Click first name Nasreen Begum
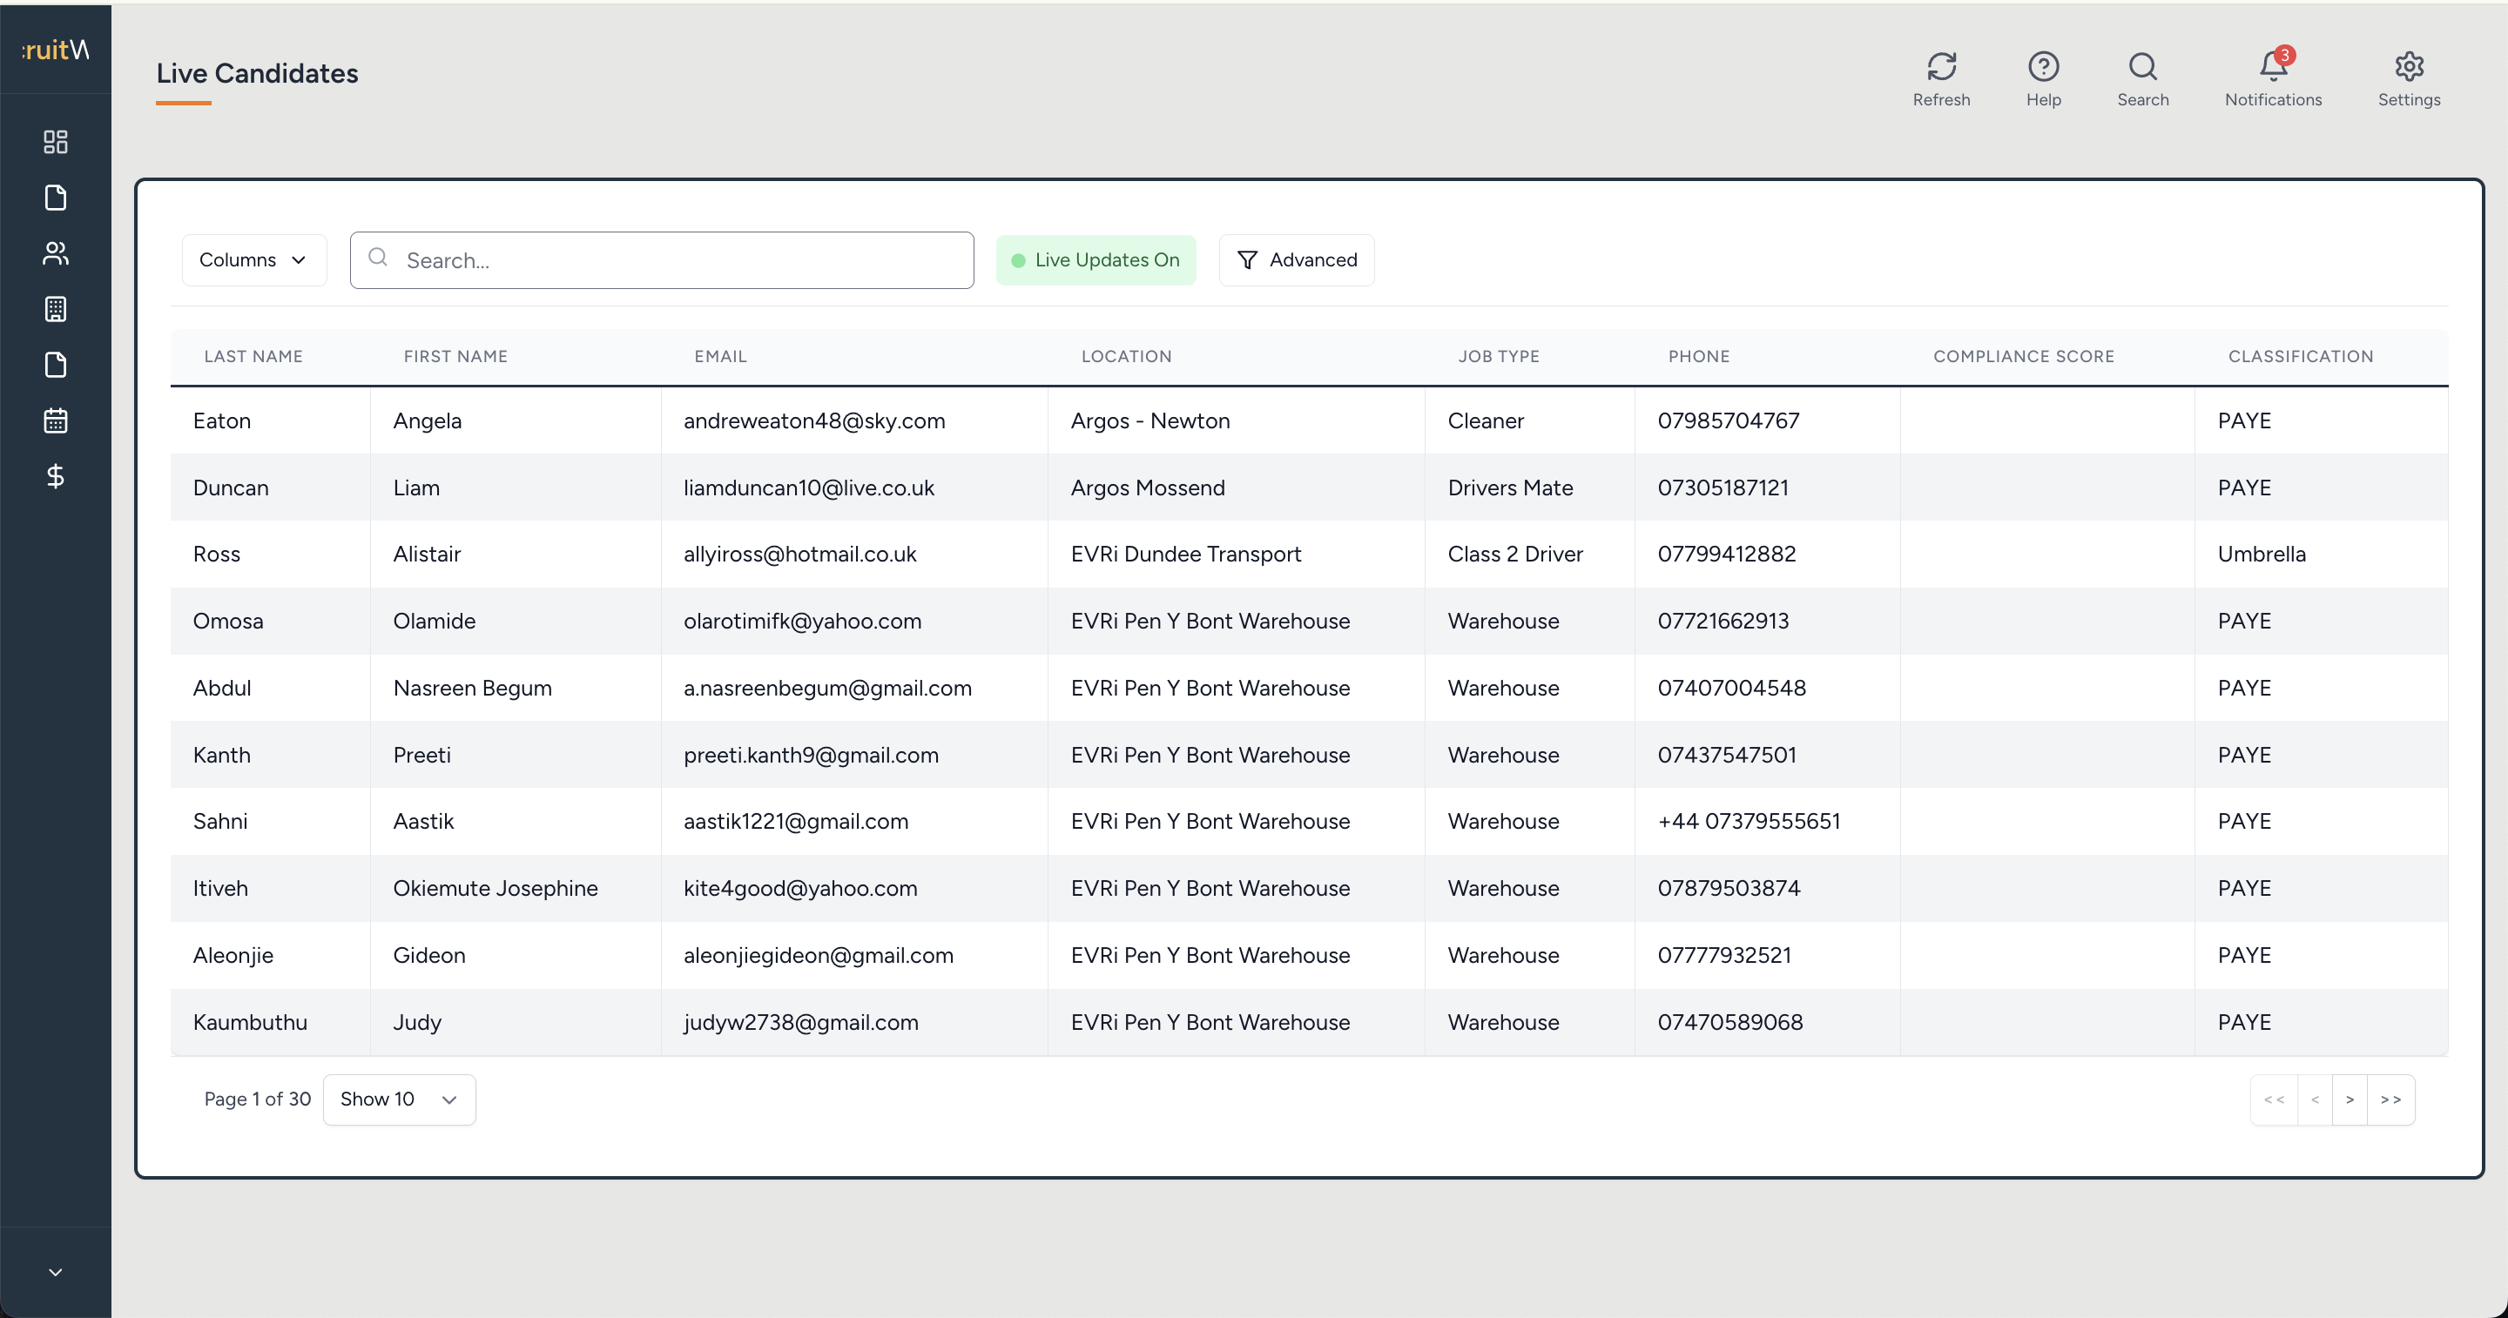This screenshot has height=1318, width=2508. click(x=472, y=689)
